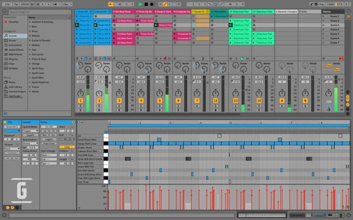Screen dimensions: 353x220
Task: Arm track 14 for recording
Action: [259, 110]
